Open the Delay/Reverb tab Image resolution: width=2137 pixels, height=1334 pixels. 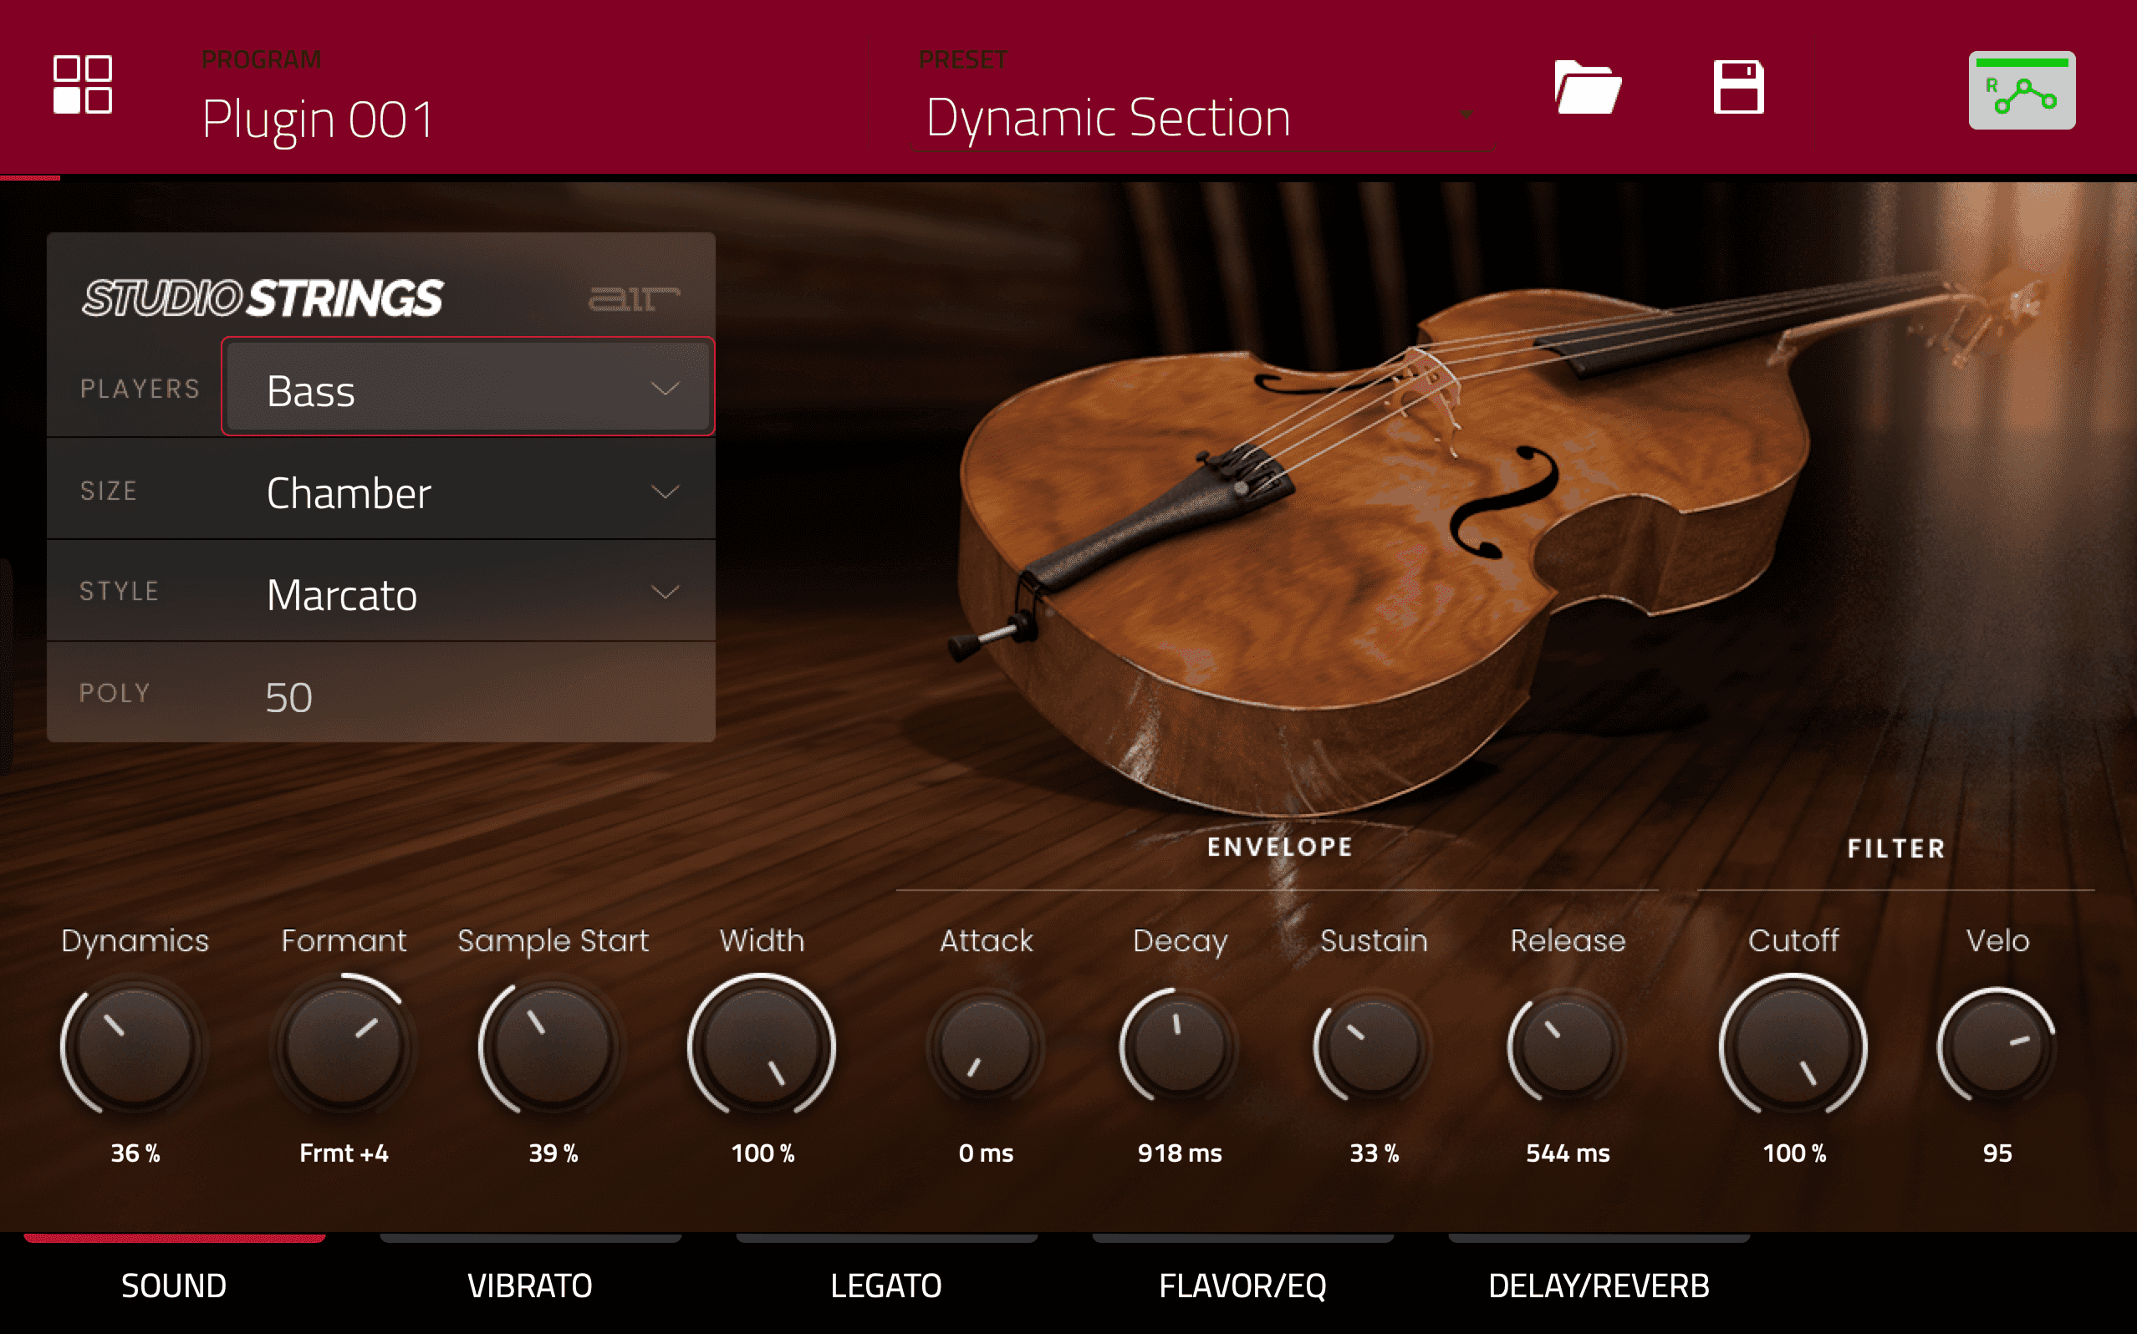coord(1598,1284)
